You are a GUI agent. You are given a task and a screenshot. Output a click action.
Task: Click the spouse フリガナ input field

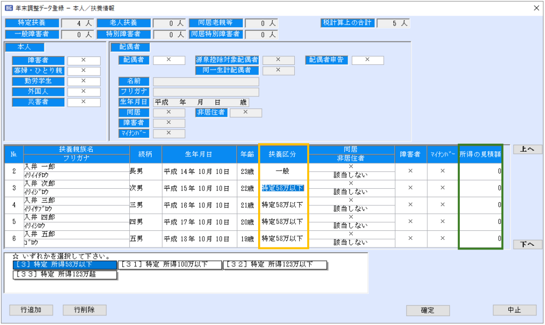(206, 92)
